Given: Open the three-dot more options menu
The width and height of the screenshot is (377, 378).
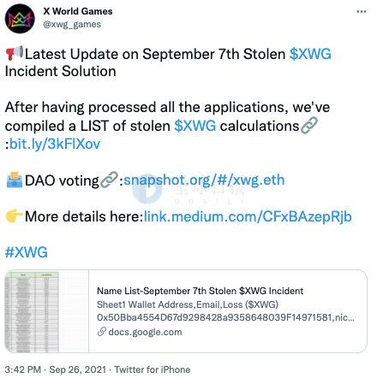Looking at the screenshot, I should pos(362,12).
